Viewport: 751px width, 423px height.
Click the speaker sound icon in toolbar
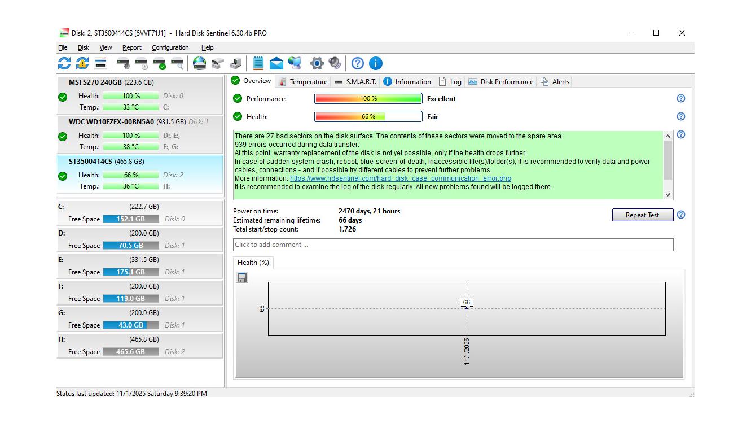335,63
